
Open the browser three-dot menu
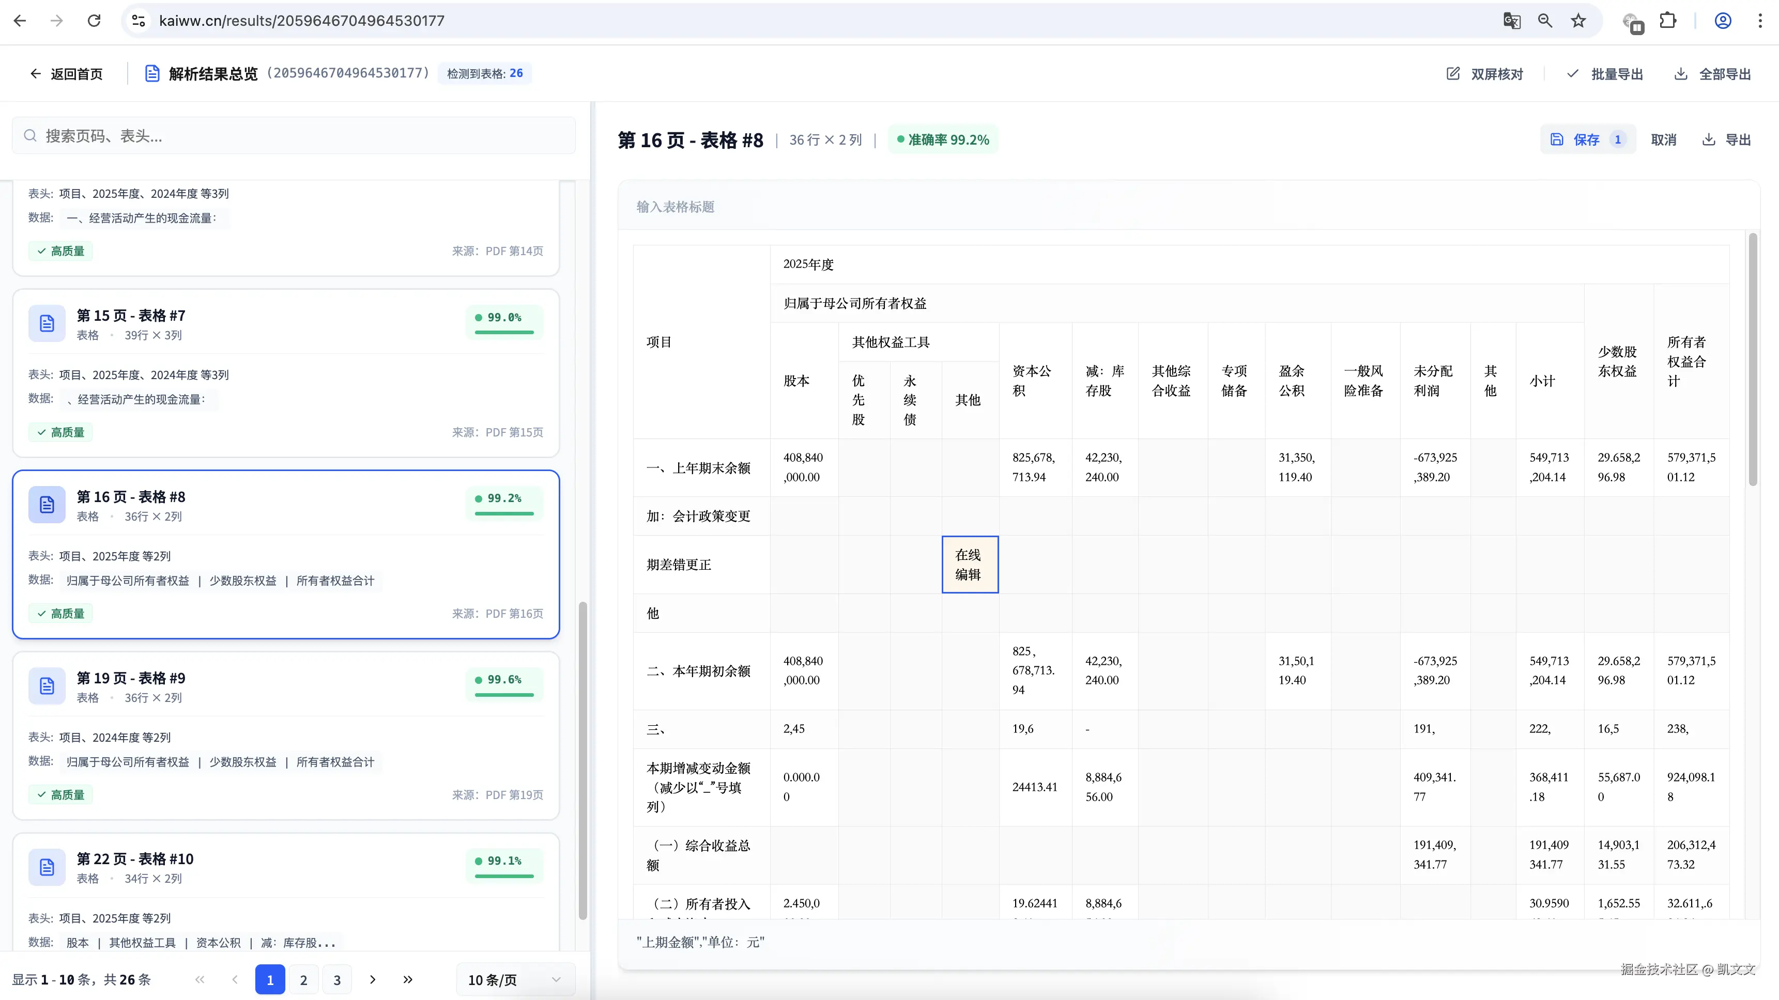point(1760,21)
